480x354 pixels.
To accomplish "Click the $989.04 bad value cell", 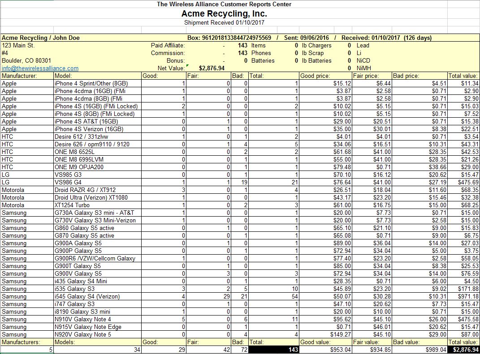I will coord(419,350).
